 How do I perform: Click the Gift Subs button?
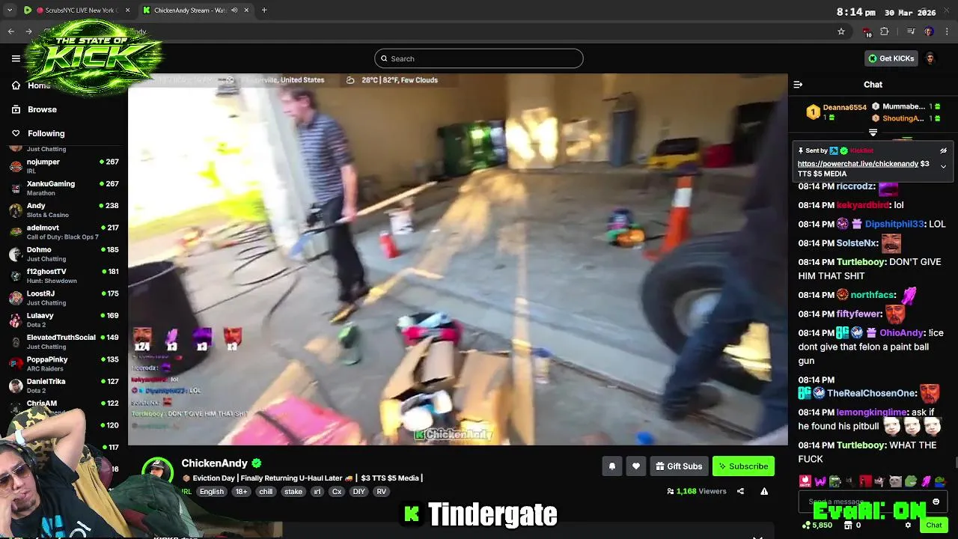click(679, 466)
